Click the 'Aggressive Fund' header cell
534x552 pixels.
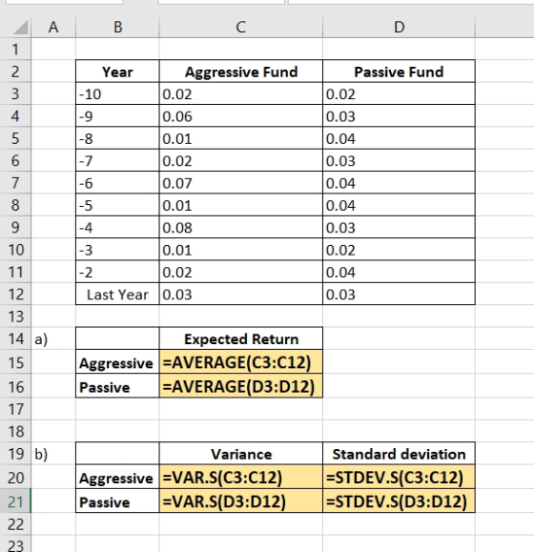pos(240,72)
